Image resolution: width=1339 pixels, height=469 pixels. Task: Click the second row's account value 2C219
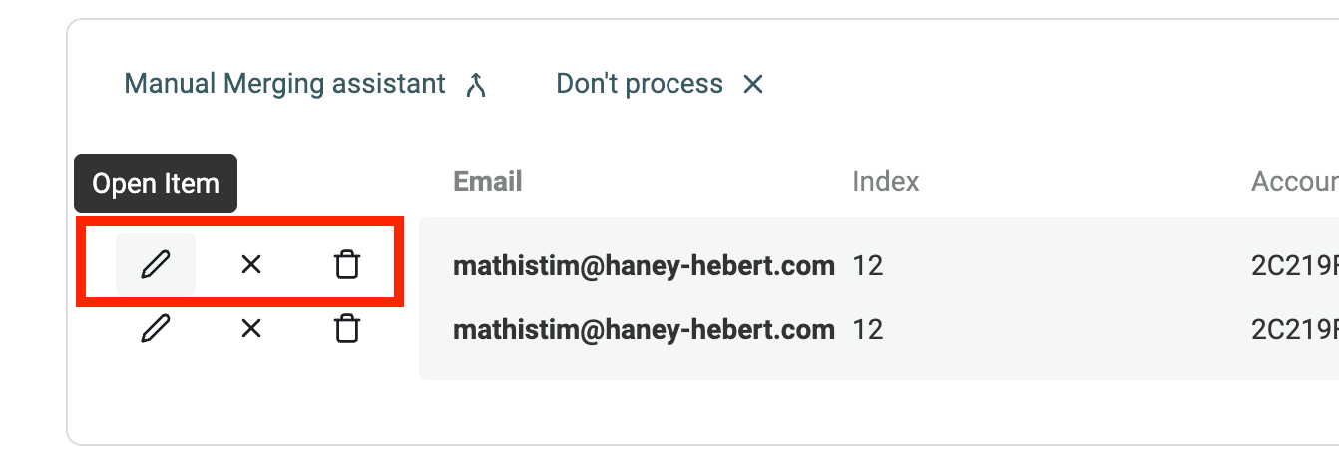(1294, 329)
